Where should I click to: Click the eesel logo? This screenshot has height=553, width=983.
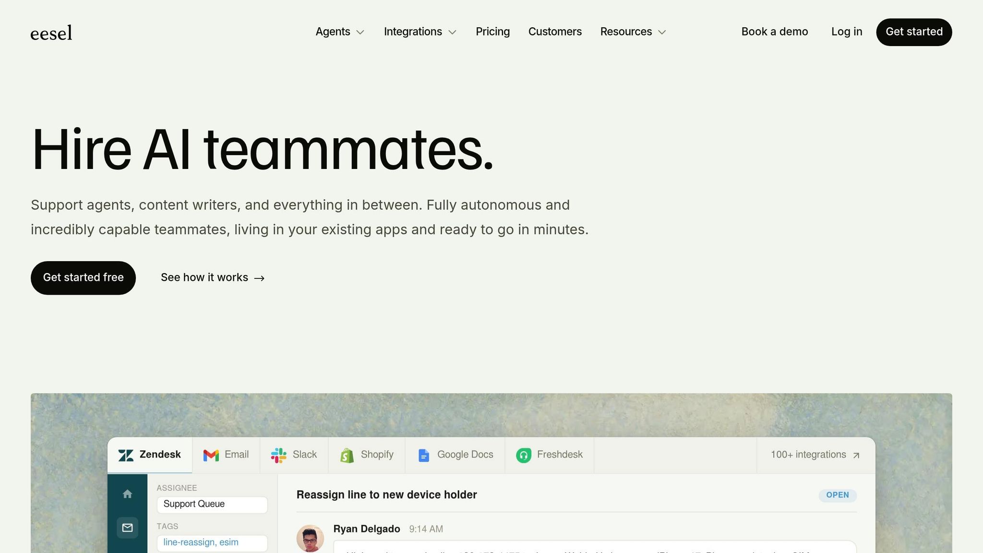coord(51,33)
